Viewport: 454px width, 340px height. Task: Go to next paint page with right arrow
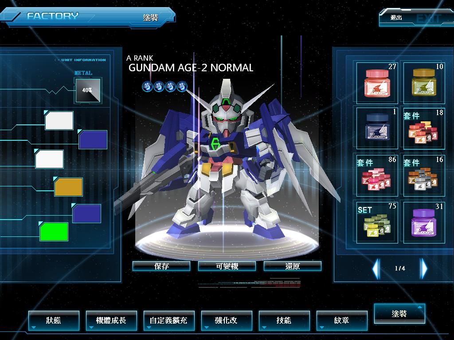click(423, 269)
